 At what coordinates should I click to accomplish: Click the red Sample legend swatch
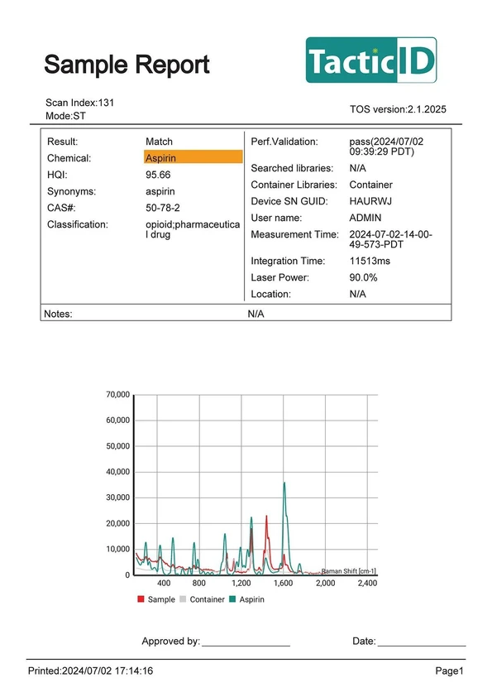[141, 598]
